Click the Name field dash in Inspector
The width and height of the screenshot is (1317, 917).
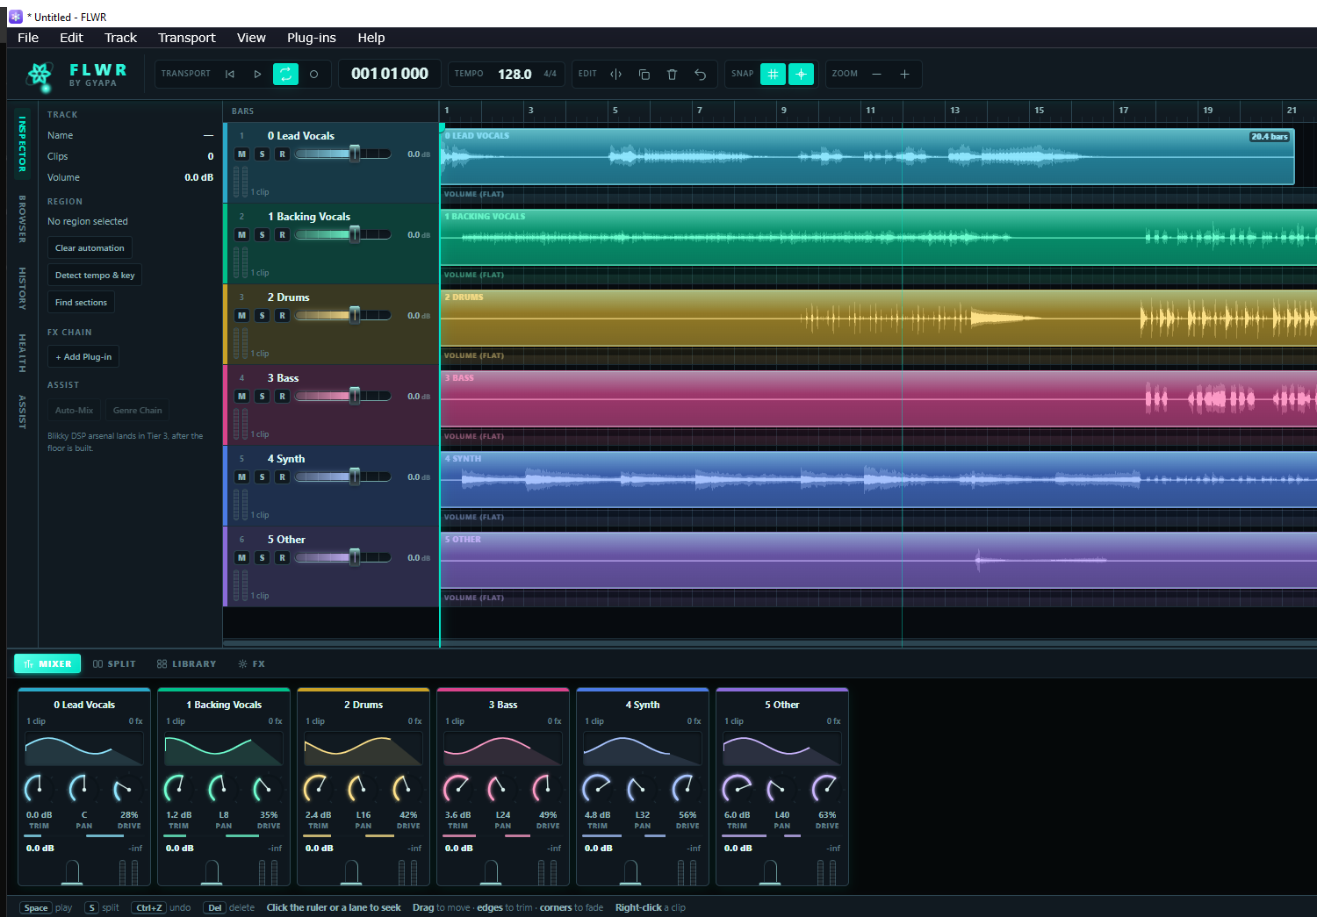[208, 136]
